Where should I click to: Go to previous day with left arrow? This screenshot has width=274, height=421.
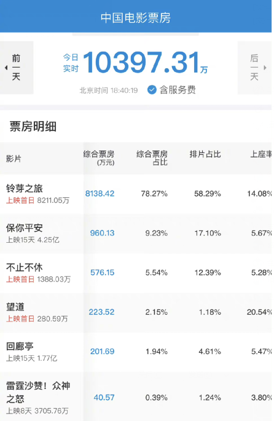click(6, 68)
